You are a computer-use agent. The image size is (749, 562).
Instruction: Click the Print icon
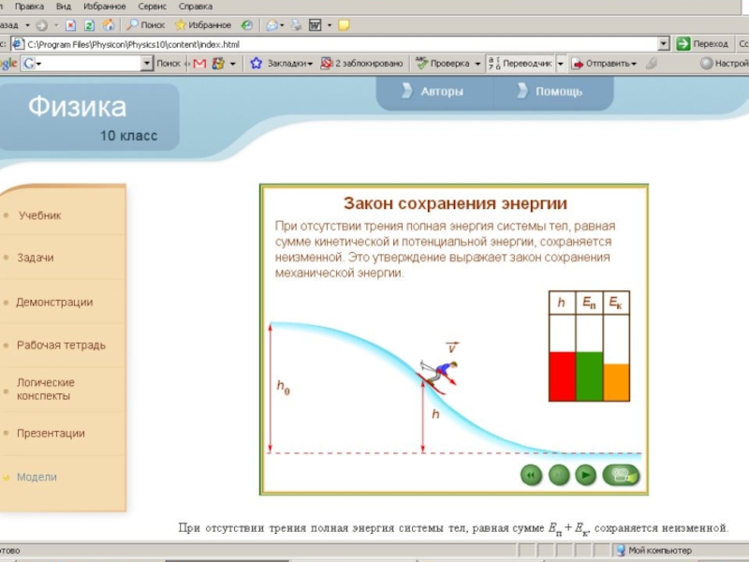[x=297, y=25]
